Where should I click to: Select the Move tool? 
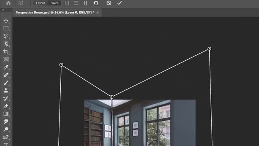point(6,21)
